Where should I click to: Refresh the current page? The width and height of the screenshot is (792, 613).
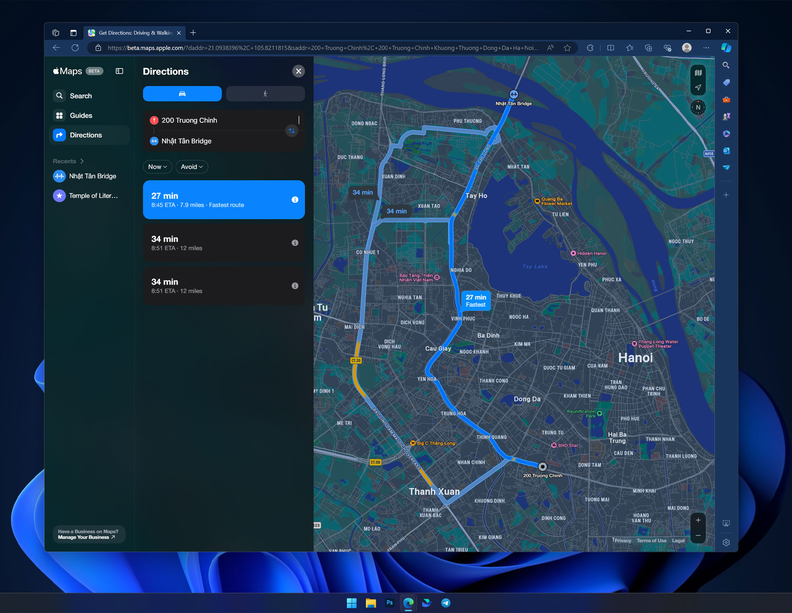[x=75, y=48]
